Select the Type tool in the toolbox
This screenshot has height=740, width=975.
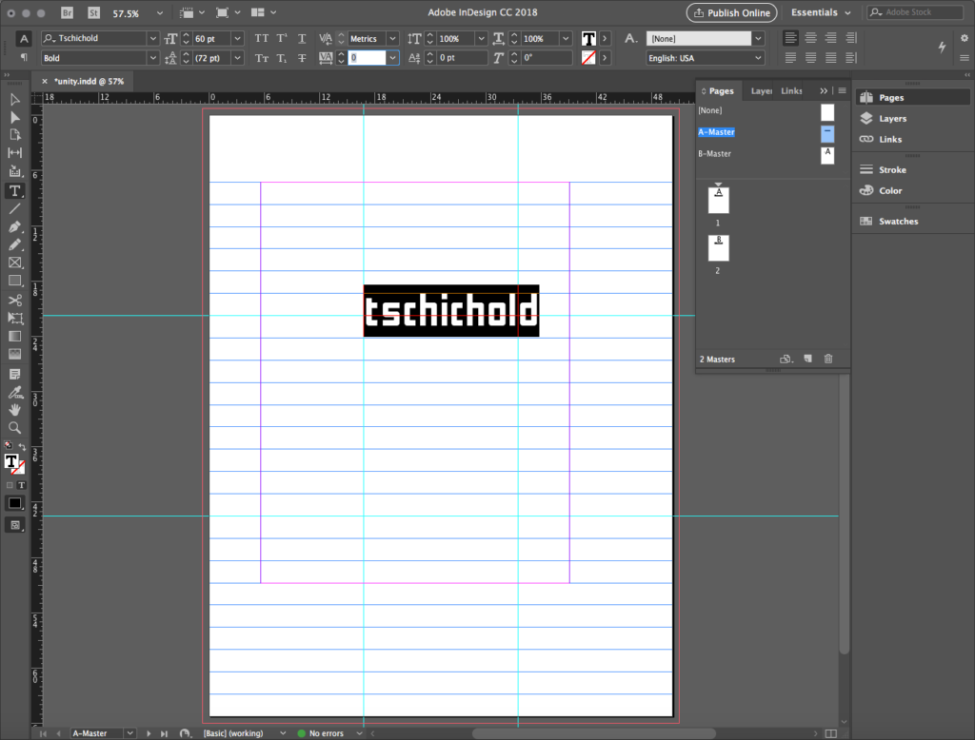click(15, 191)
